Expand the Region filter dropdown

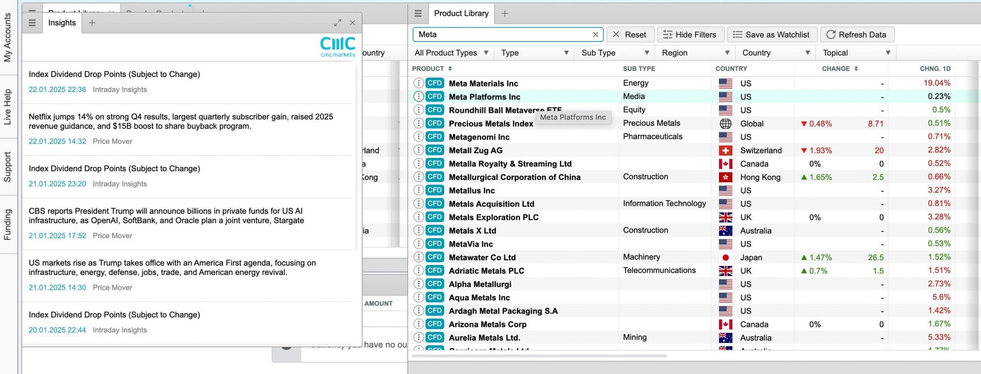click(x=696, y=53)
